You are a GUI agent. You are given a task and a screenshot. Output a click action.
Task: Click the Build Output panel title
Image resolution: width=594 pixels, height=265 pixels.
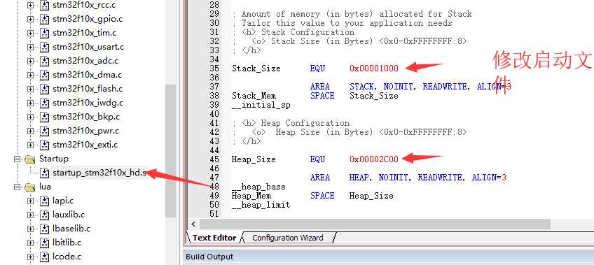pos(209,257)
